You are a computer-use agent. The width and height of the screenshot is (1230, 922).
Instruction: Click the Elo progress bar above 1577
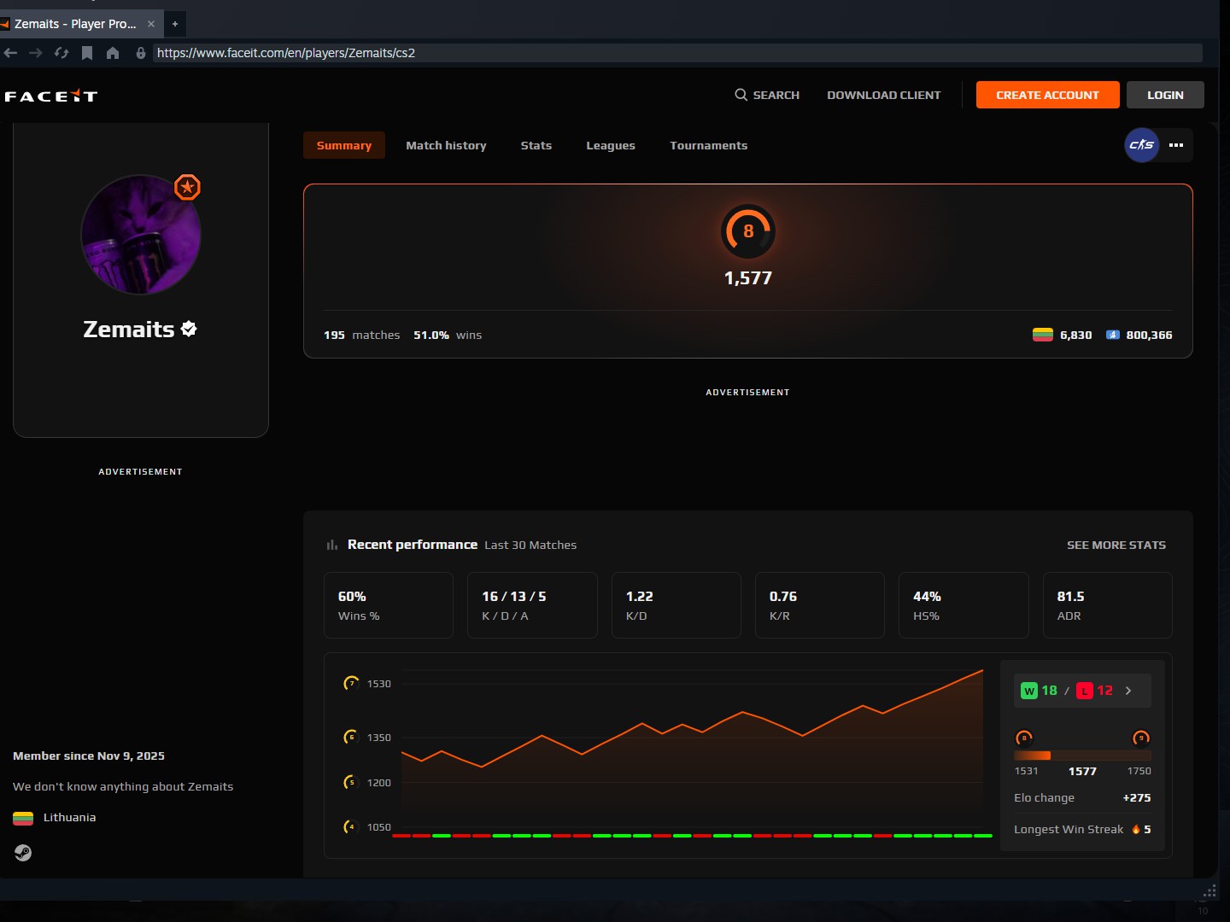(1082, 756)
